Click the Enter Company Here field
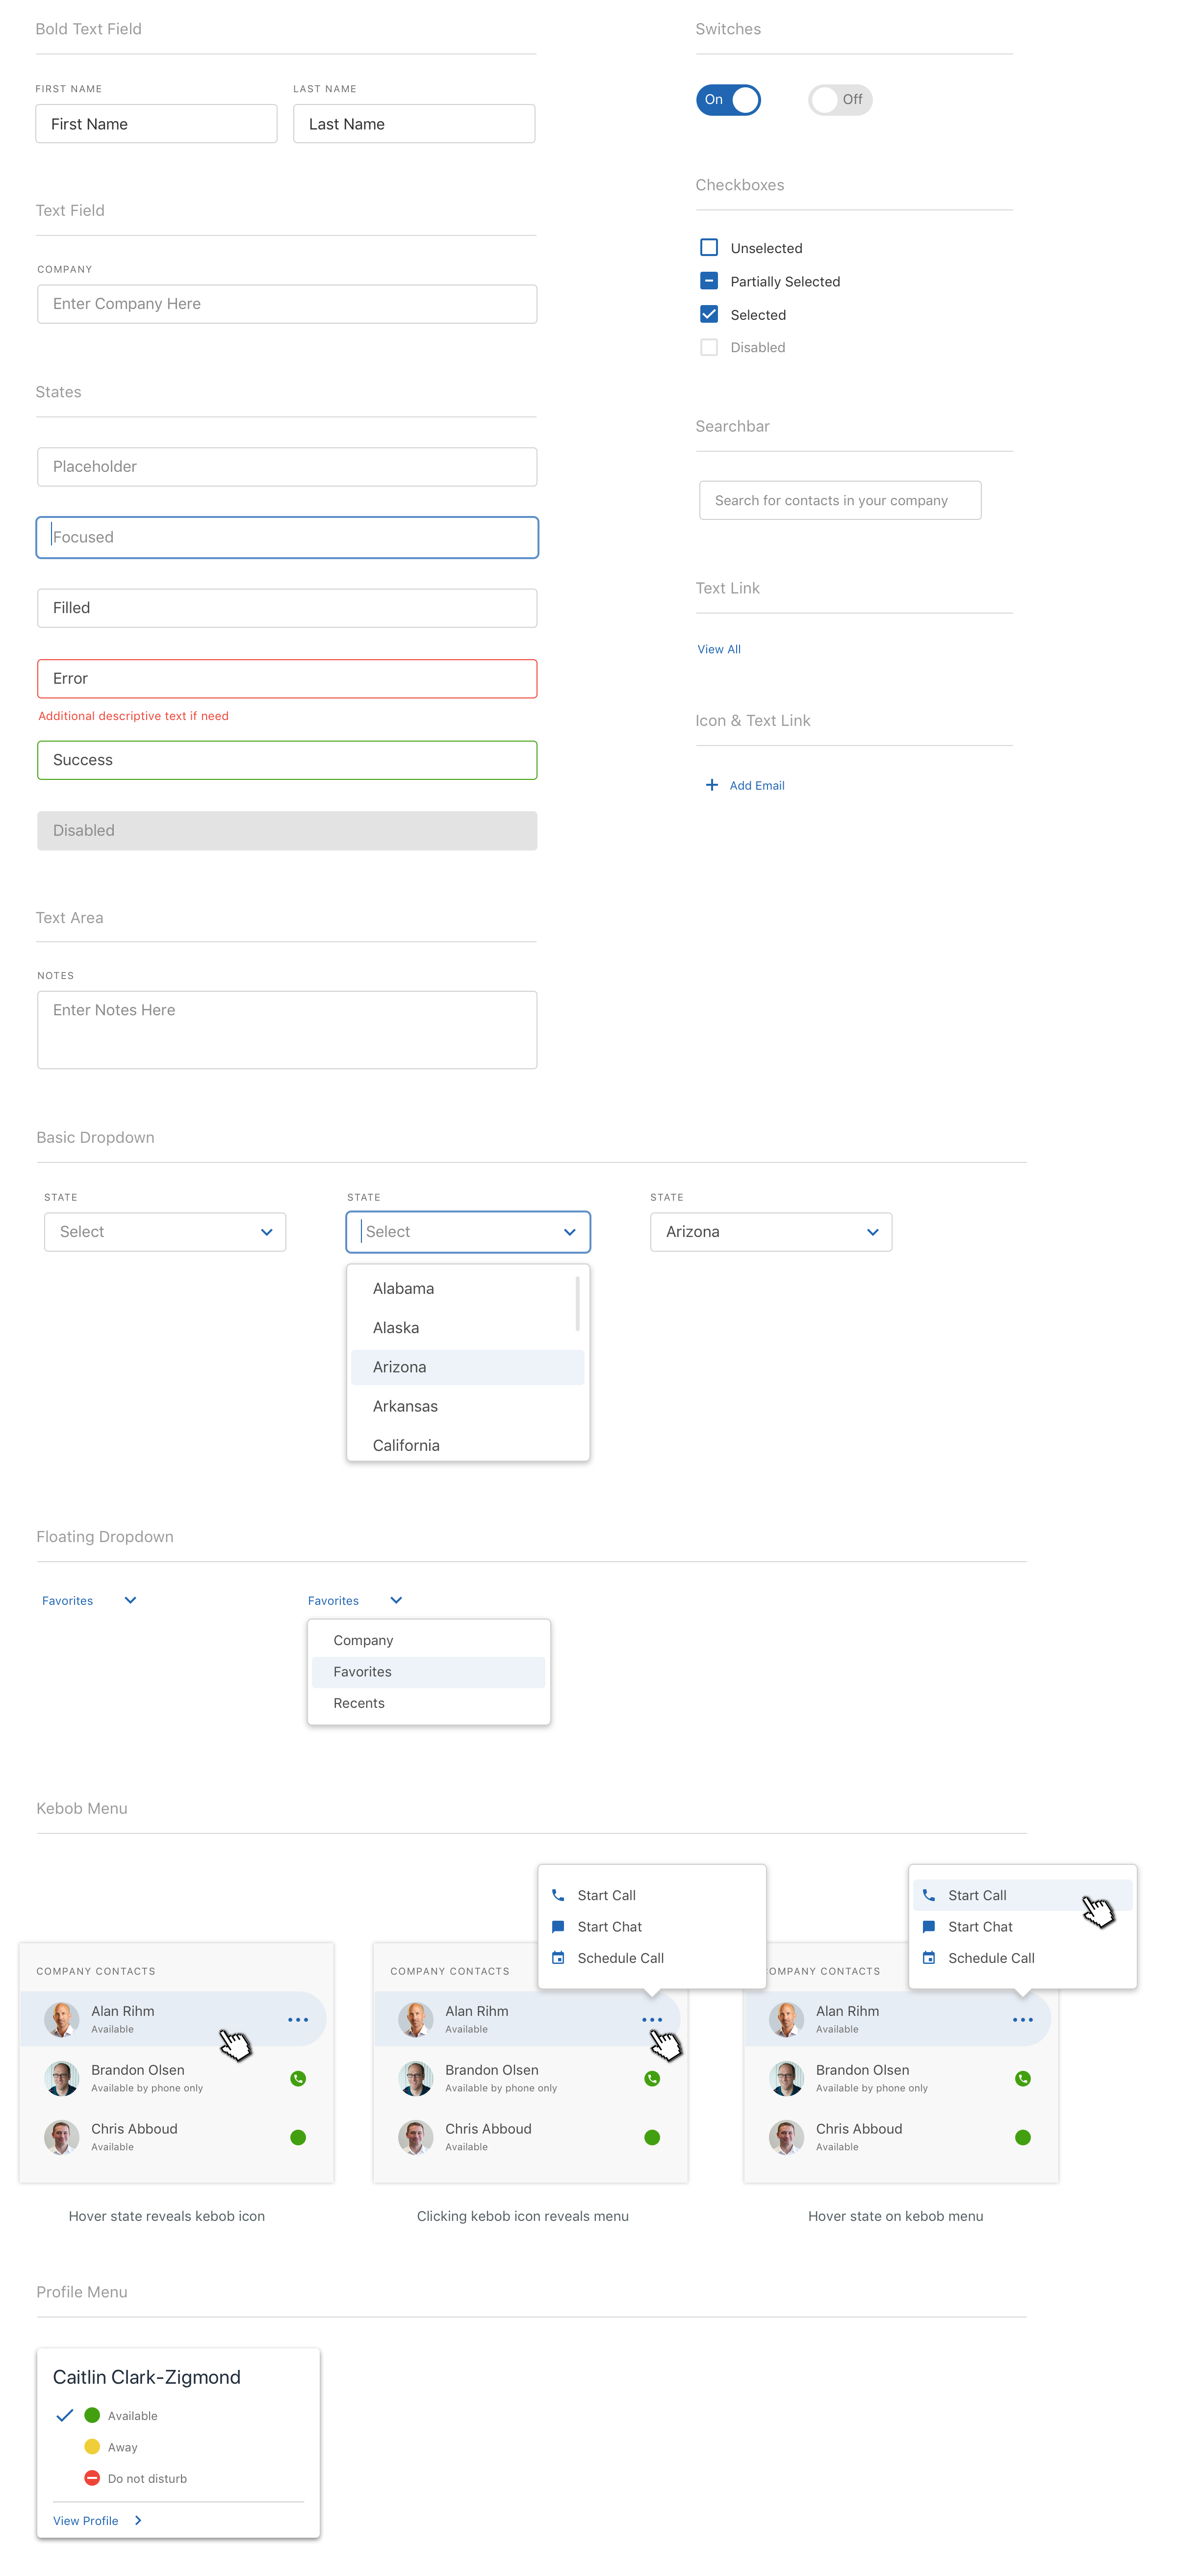This screenshot has width=1177, height=2576. [287, 304]
